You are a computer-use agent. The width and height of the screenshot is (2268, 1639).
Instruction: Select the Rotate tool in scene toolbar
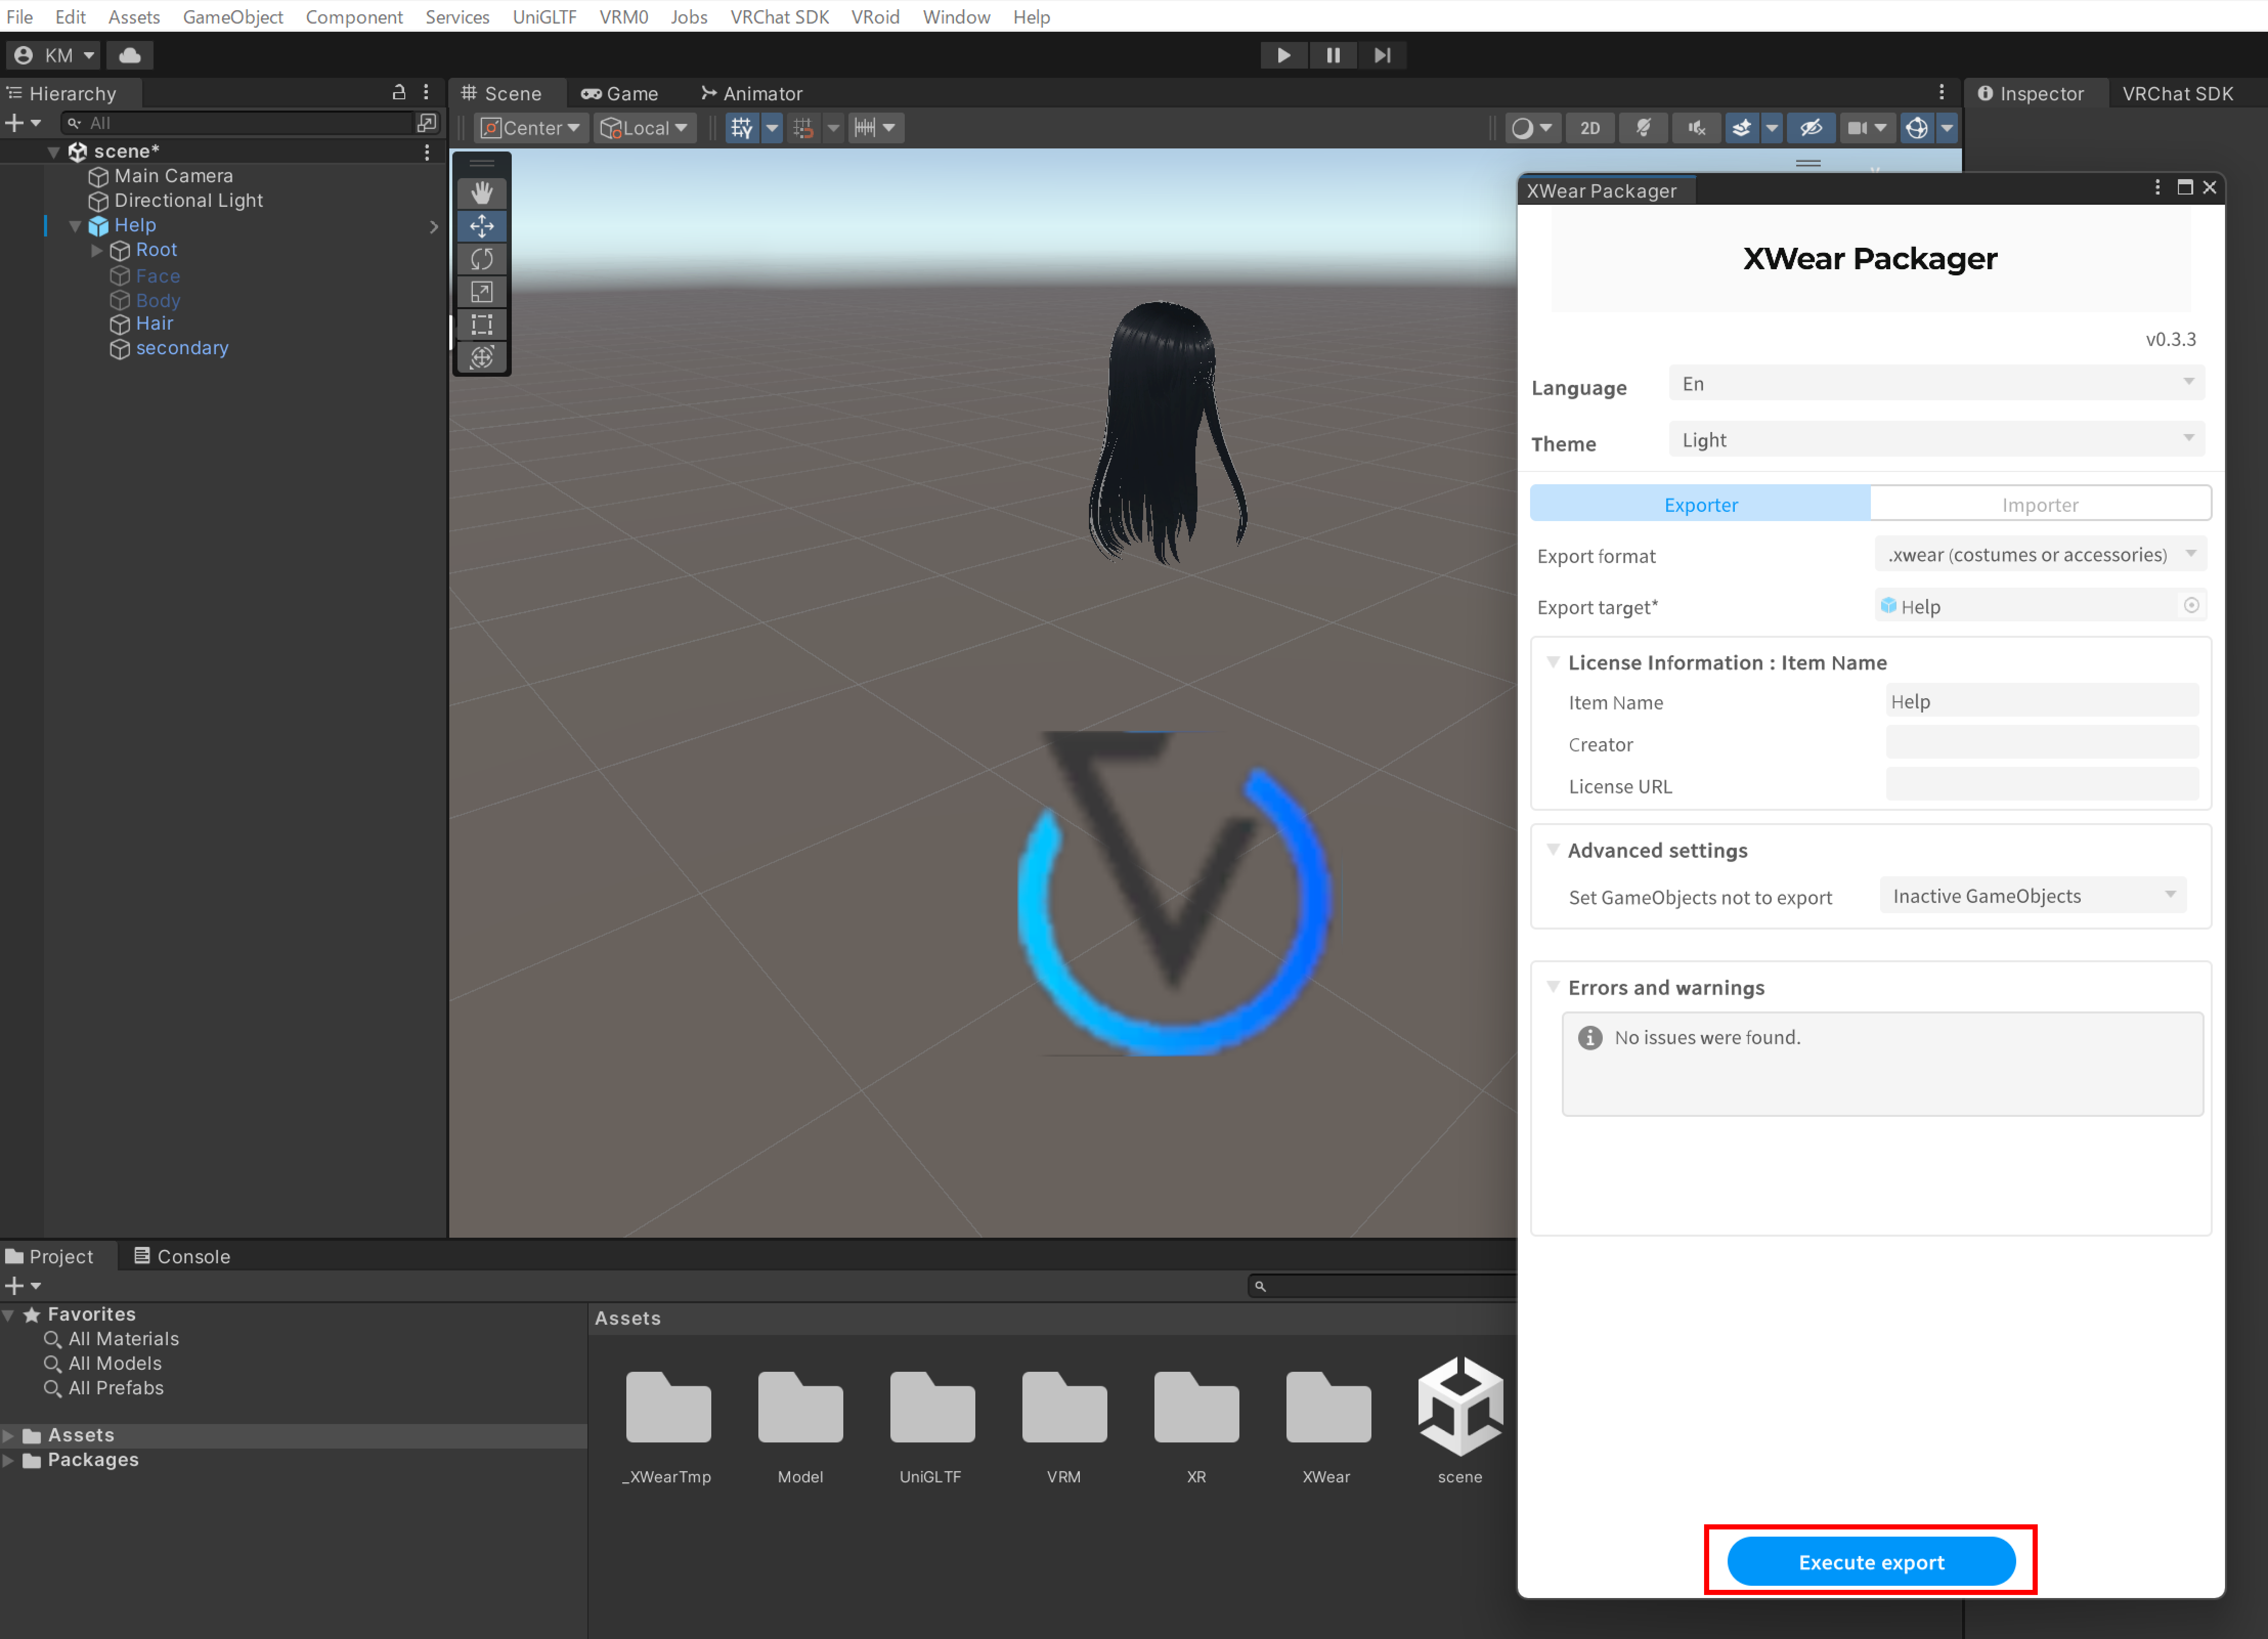click(482, 259)
